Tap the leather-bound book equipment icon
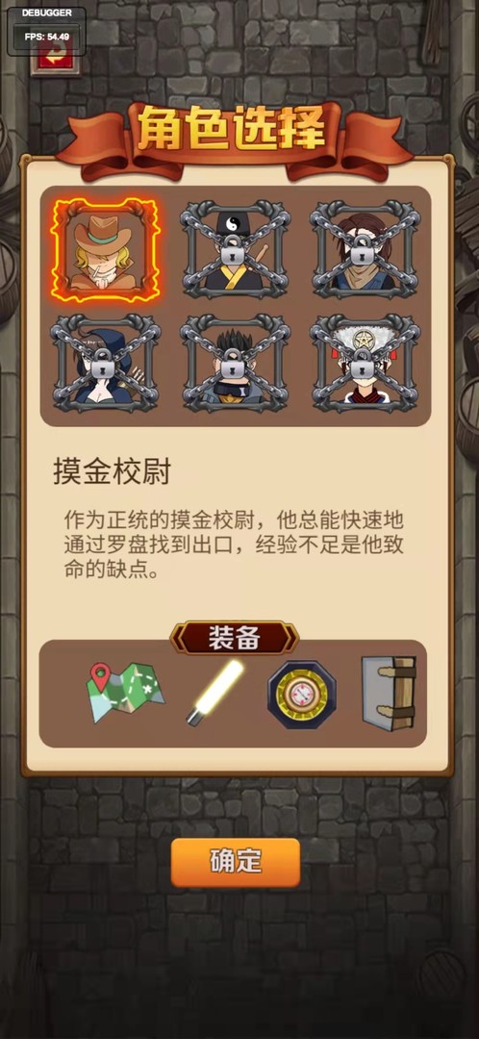The height and width of the screenshot is (1039, 479). (389, 693)
